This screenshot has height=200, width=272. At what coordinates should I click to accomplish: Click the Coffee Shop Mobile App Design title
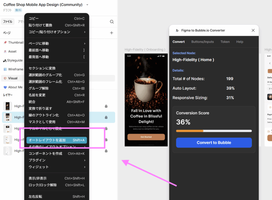43,5
